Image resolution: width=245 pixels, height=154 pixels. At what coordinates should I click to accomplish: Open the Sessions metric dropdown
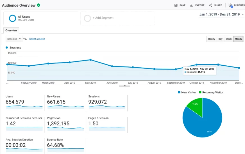14,39
